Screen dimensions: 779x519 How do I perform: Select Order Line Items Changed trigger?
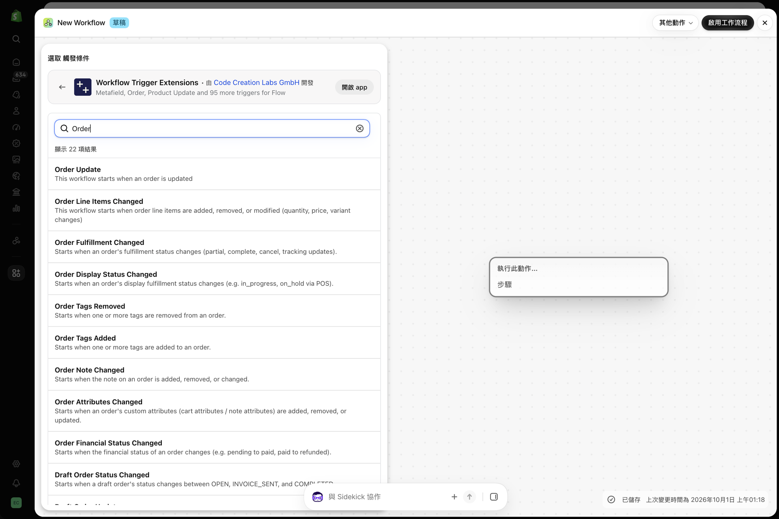tap(214, 210)
